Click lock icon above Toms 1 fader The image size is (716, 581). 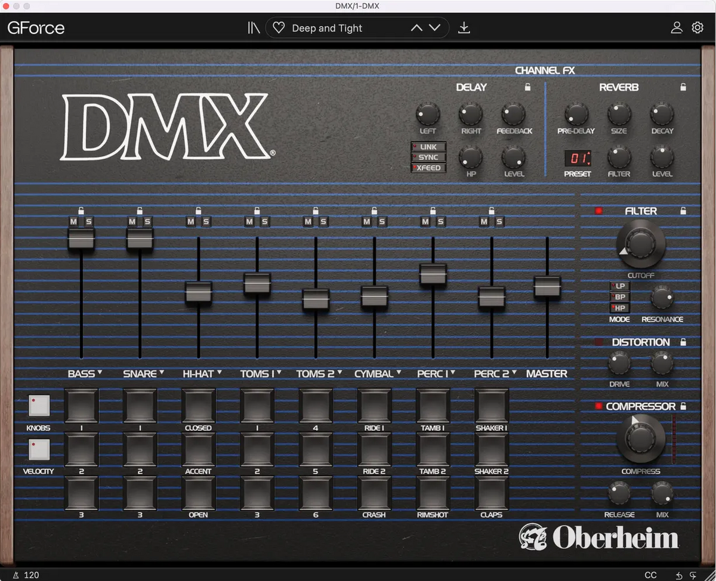point(257,210)
